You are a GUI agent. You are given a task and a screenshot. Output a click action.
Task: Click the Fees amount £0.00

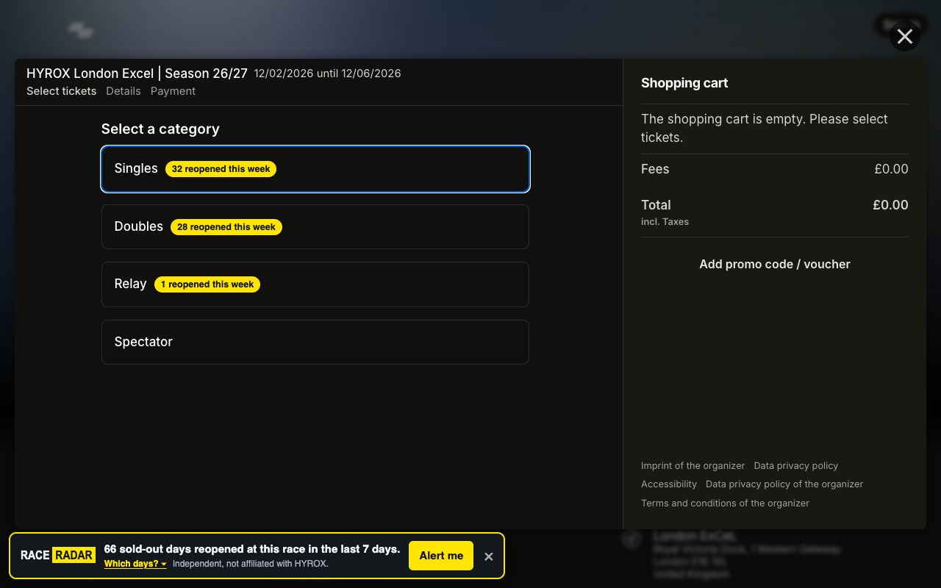click(891, 169)
